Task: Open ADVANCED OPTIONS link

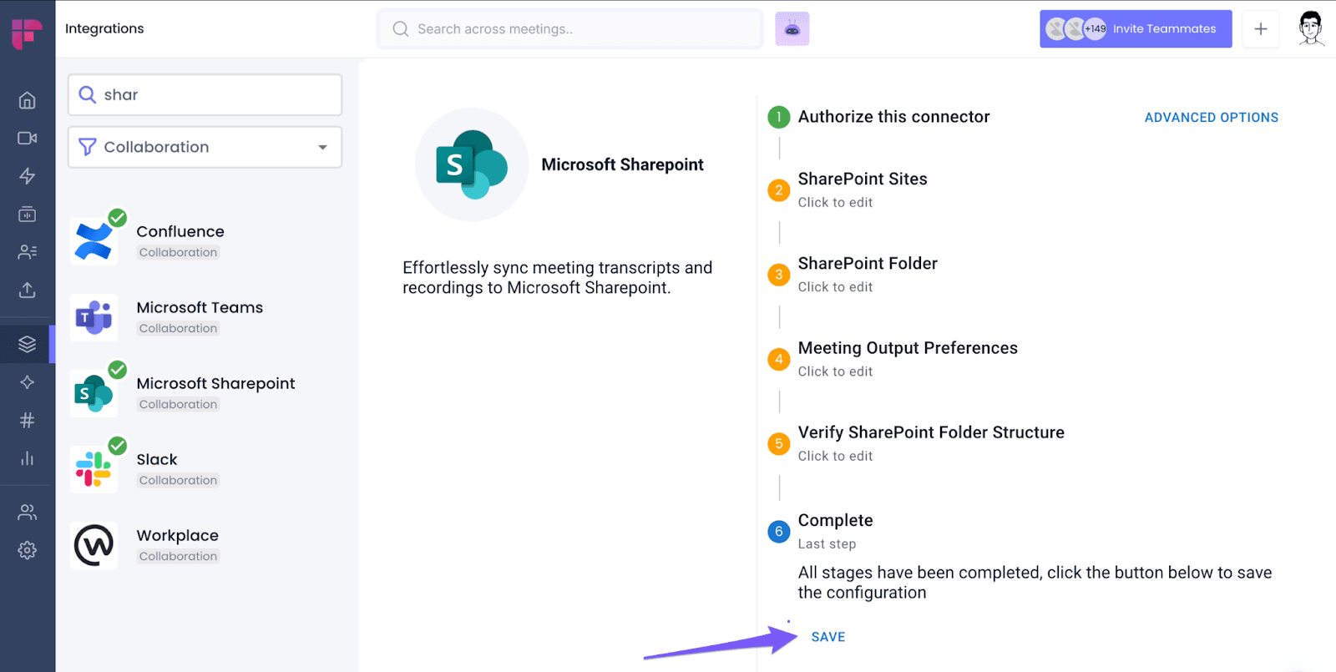Action: point(1211,118)
